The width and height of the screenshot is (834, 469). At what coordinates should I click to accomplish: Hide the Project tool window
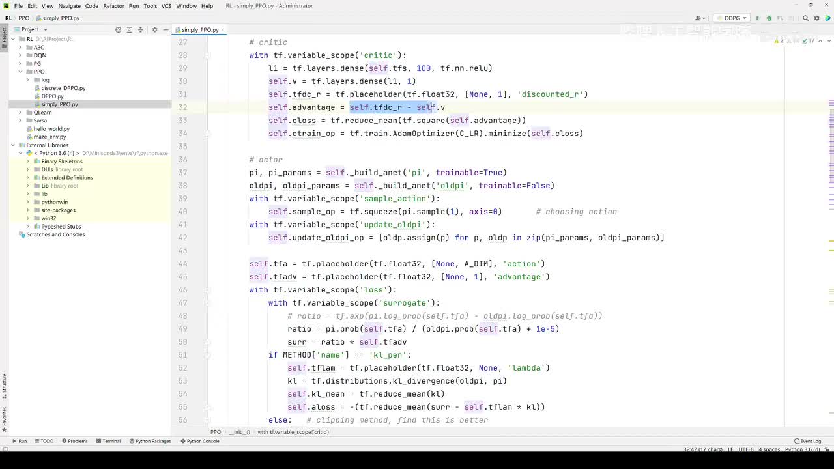tap(165, 29)
